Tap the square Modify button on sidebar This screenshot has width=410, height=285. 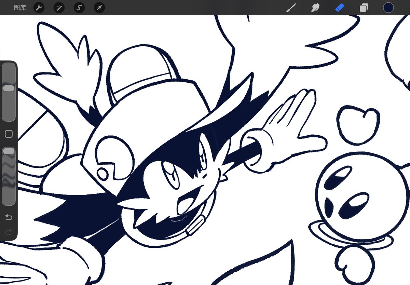[x=9, y=134]
